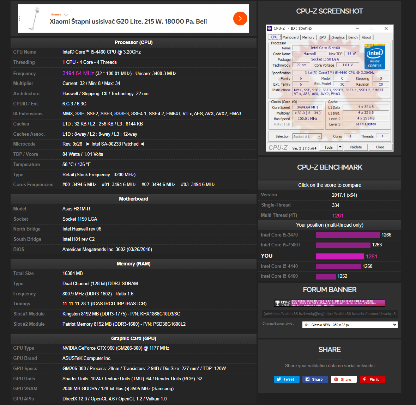This screenshot has height=405, width=416.
Task: Click the Caches L1D 32 KB value
Action: pos(103,124)
